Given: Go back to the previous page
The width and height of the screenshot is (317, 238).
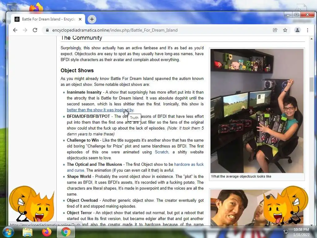Looking at the screenshot, I should pyautogui.click(x=15, y=30).
